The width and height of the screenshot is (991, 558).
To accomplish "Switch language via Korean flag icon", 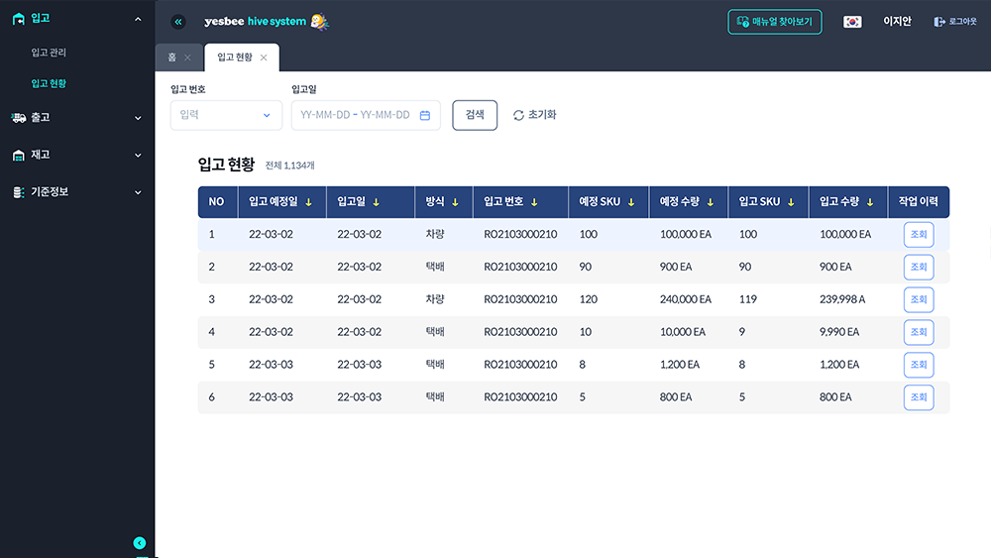I will pyautogui.click(x=852, y=22).
